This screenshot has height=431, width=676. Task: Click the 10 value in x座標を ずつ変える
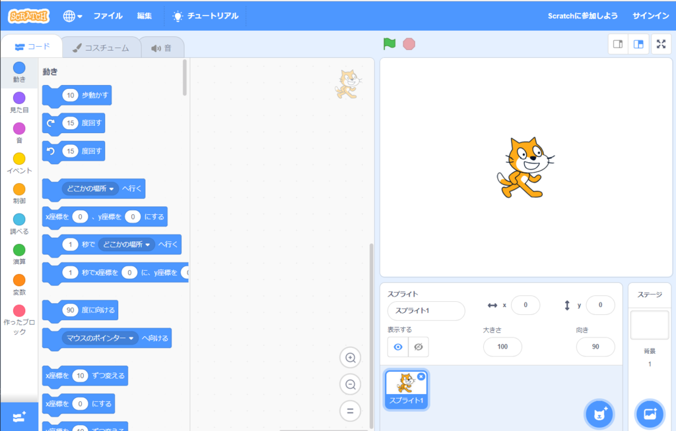[x=80, y=376]
